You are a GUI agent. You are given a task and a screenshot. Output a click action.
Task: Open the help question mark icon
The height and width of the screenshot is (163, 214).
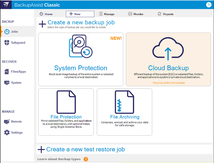click(209, 4)
